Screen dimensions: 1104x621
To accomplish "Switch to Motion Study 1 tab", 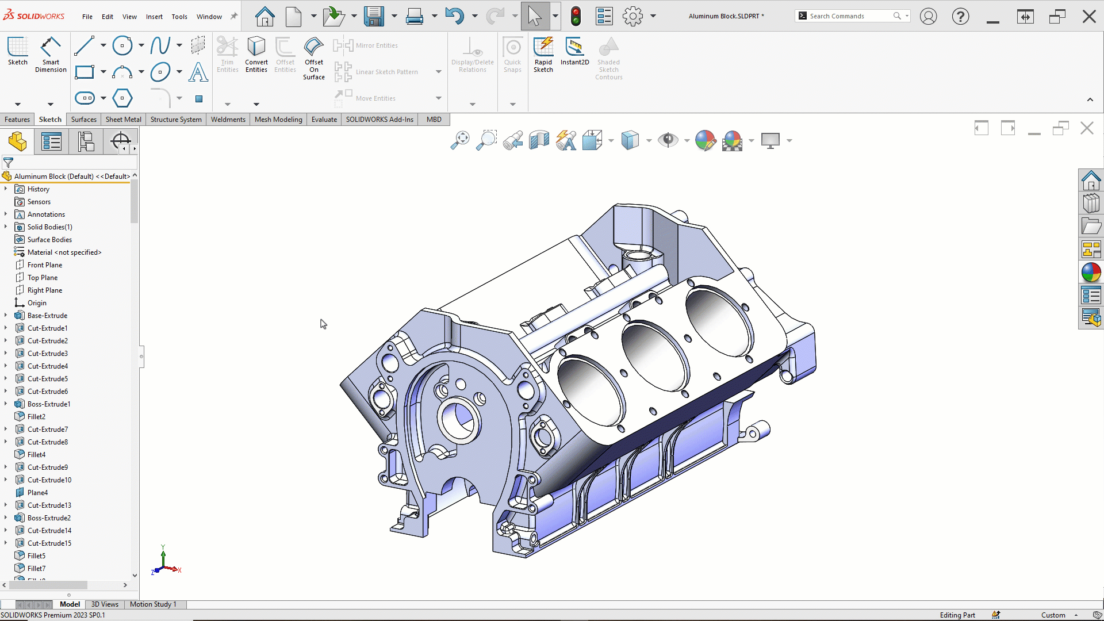I will coord(153,604).
